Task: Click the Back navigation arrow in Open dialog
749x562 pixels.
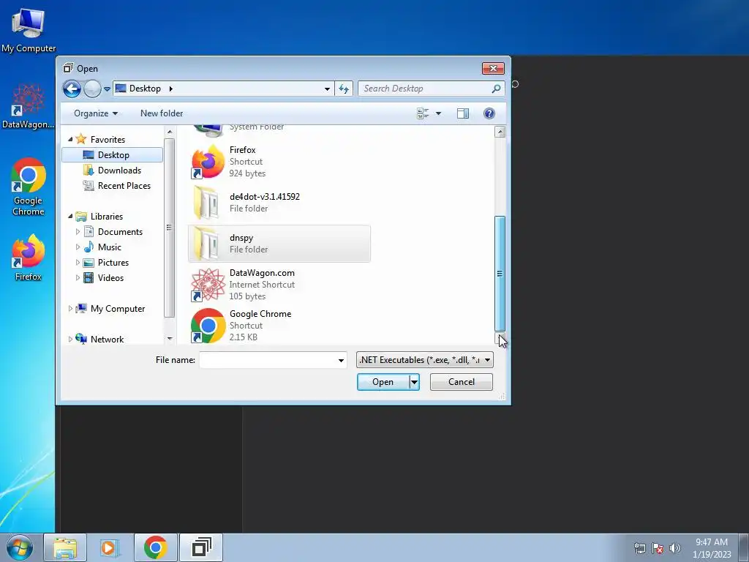Action: pos(72,89)
